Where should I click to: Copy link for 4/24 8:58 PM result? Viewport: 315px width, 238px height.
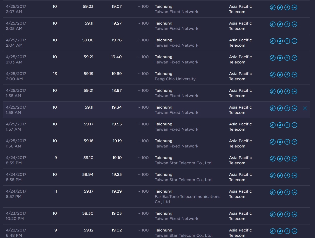[273, 176]
